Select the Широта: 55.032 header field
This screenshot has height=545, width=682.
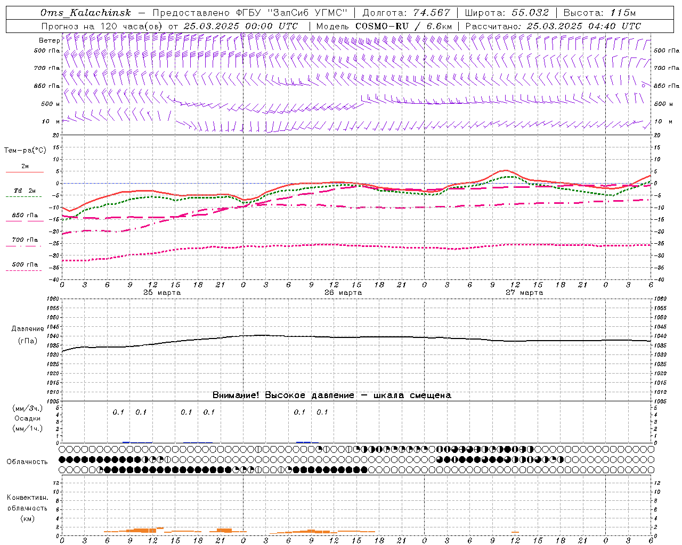(507, 13)
